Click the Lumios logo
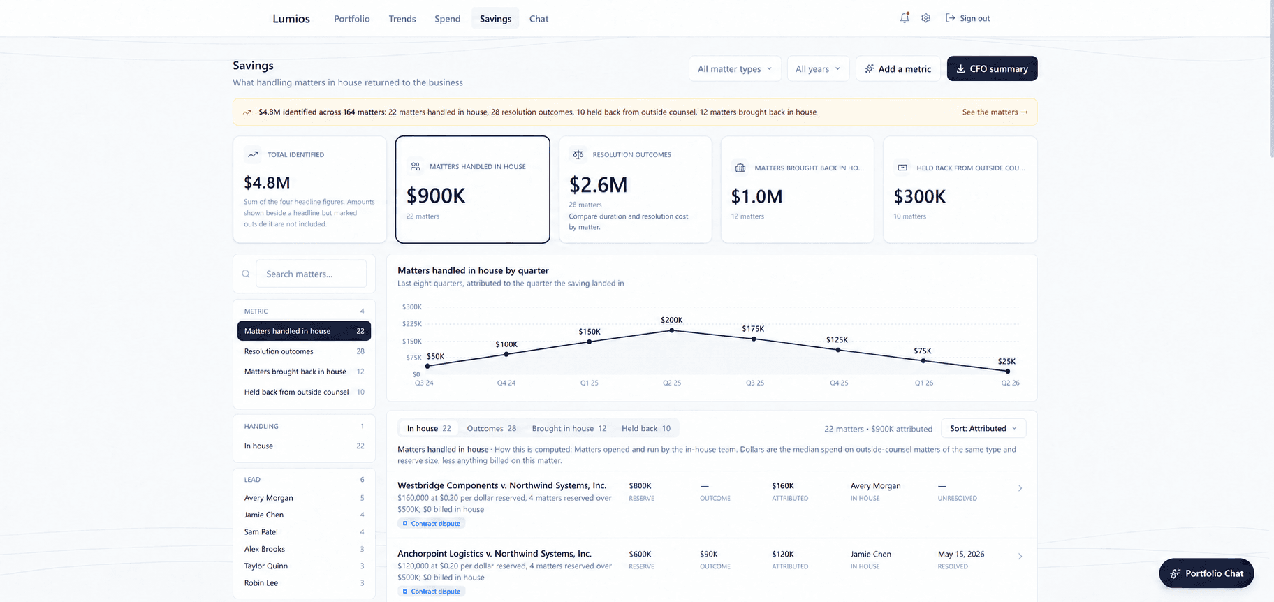The width and height of the screenshot is (1274, 602). tap(291, 19)
